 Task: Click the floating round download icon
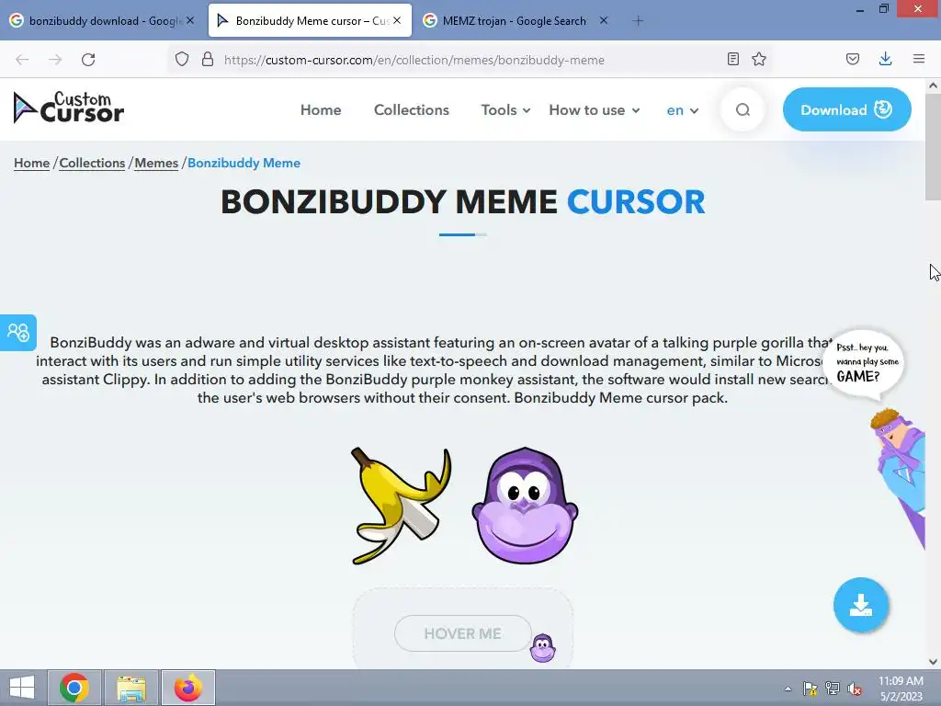pos(861,605)
